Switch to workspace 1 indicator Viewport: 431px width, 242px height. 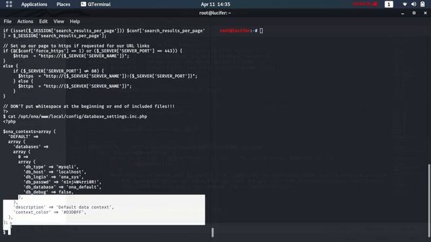pos(389,5)
